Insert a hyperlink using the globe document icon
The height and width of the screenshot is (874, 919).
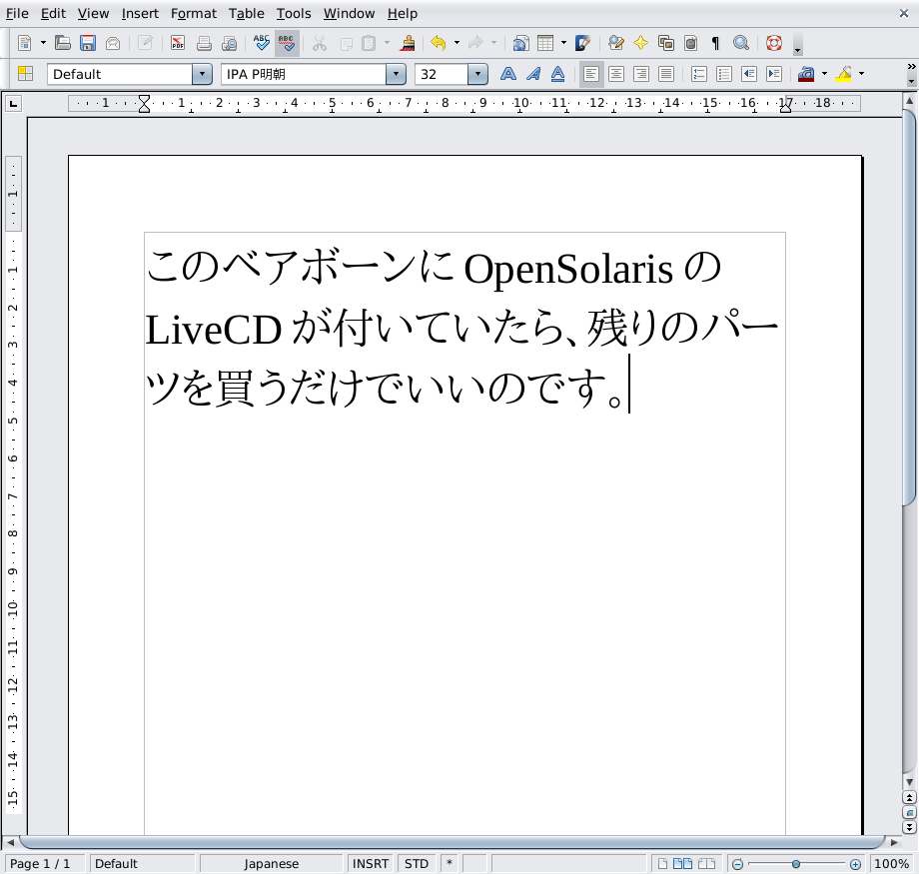coord(520,43)
